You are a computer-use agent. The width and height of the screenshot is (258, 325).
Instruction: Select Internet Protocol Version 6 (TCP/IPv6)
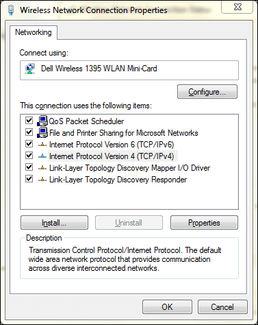click(x=112, y=145)
